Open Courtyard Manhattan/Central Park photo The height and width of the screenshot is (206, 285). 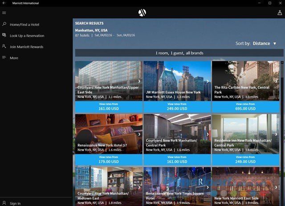(x=177, y=134)
